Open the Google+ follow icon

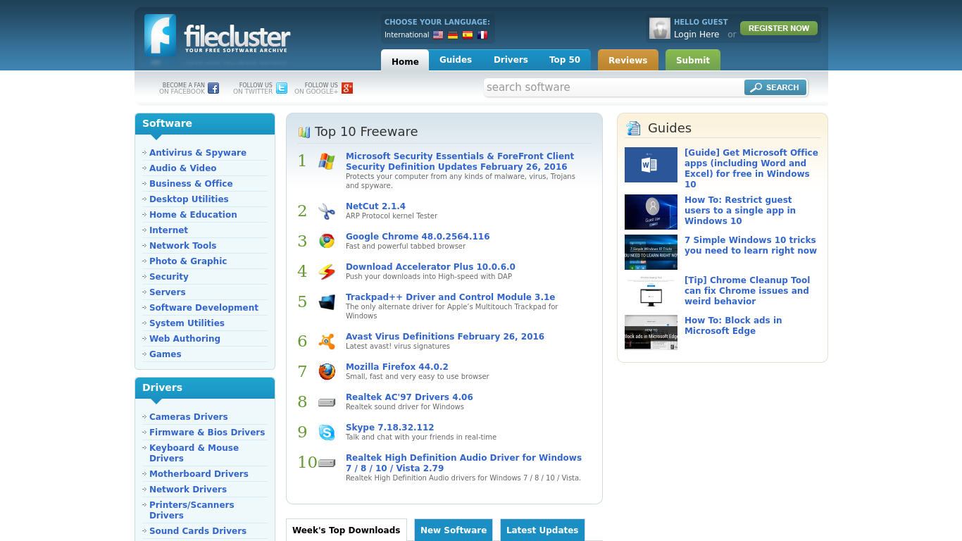347,88
